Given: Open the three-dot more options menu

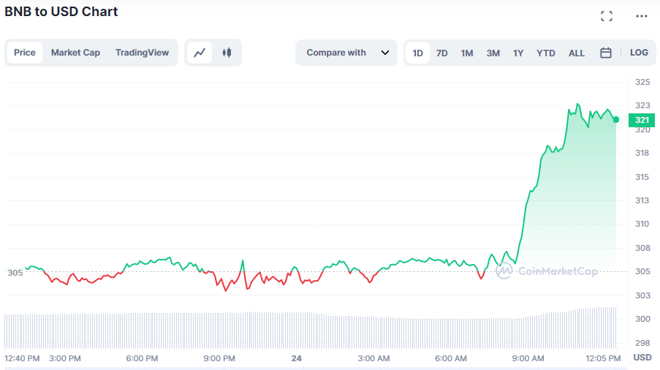Looking at the screenshot, I should point(641,16).
